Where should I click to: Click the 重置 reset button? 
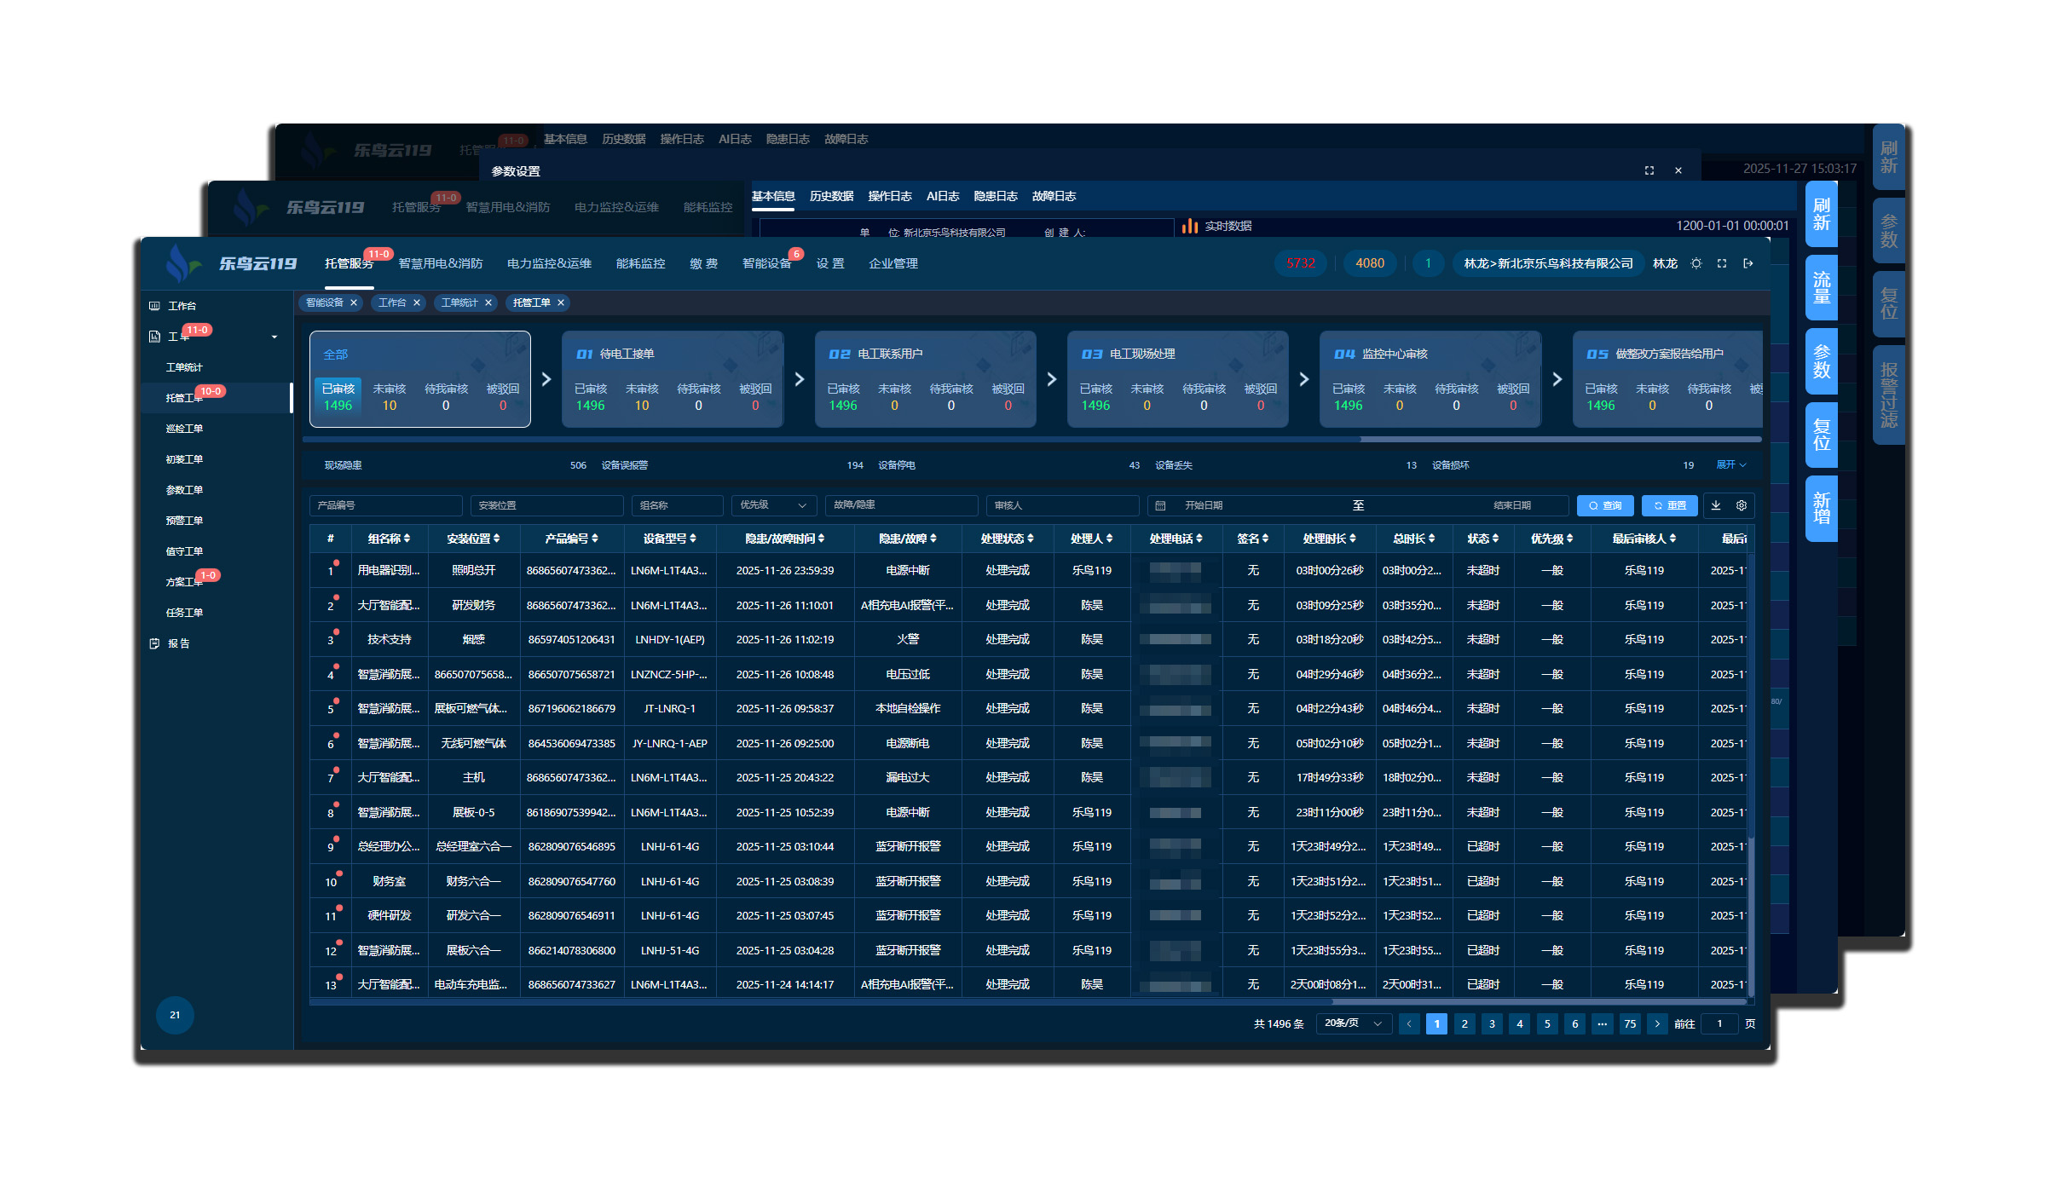click(1669, 505)
